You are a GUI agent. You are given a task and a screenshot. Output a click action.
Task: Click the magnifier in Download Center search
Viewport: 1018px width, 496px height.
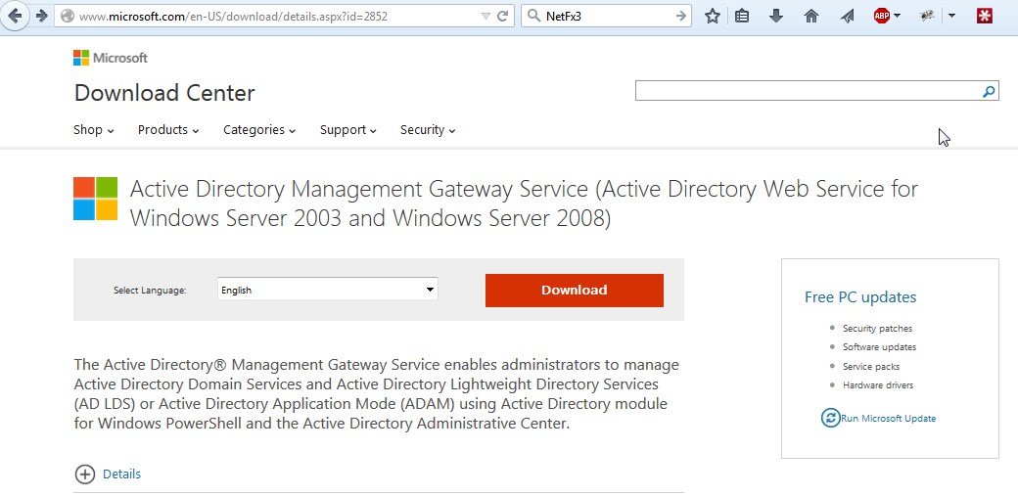click(x=989, y=92)
